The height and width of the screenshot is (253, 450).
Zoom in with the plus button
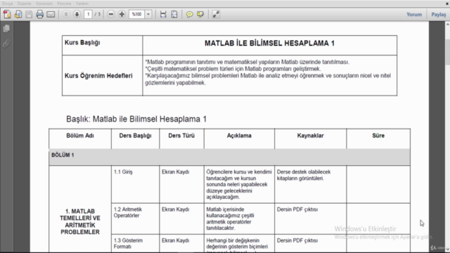122,14
